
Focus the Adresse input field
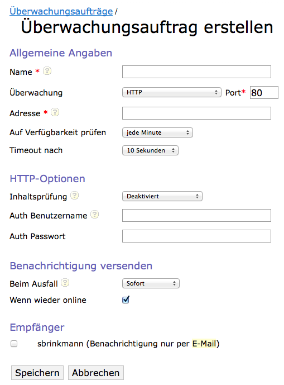pyautogui.click(x=197, y=113)
